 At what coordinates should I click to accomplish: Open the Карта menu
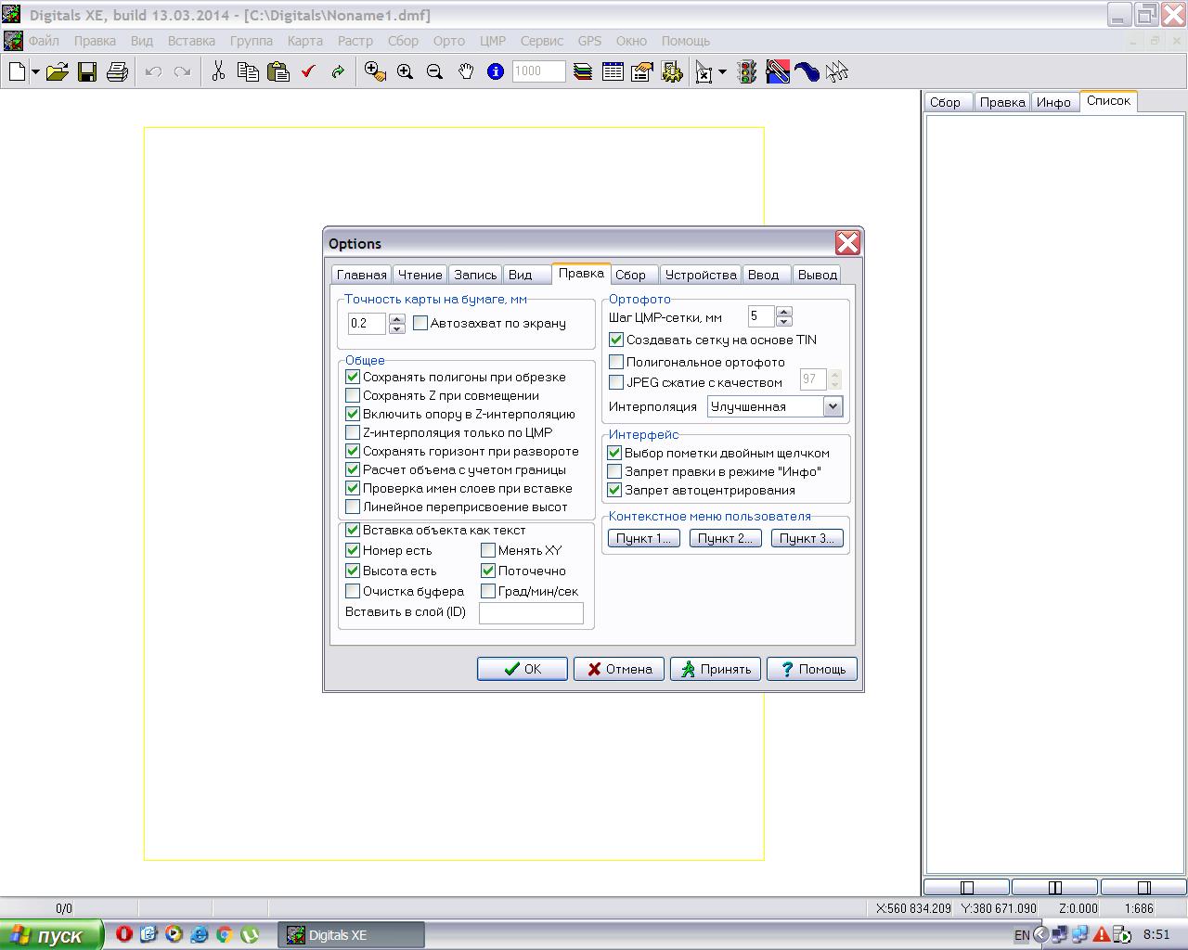coord(305,41)
